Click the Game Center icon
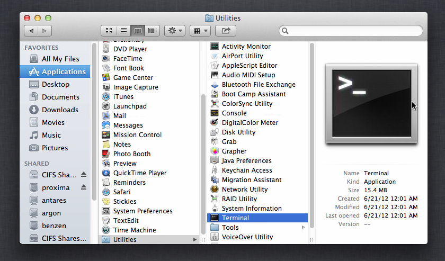 (x=106, y=77)
